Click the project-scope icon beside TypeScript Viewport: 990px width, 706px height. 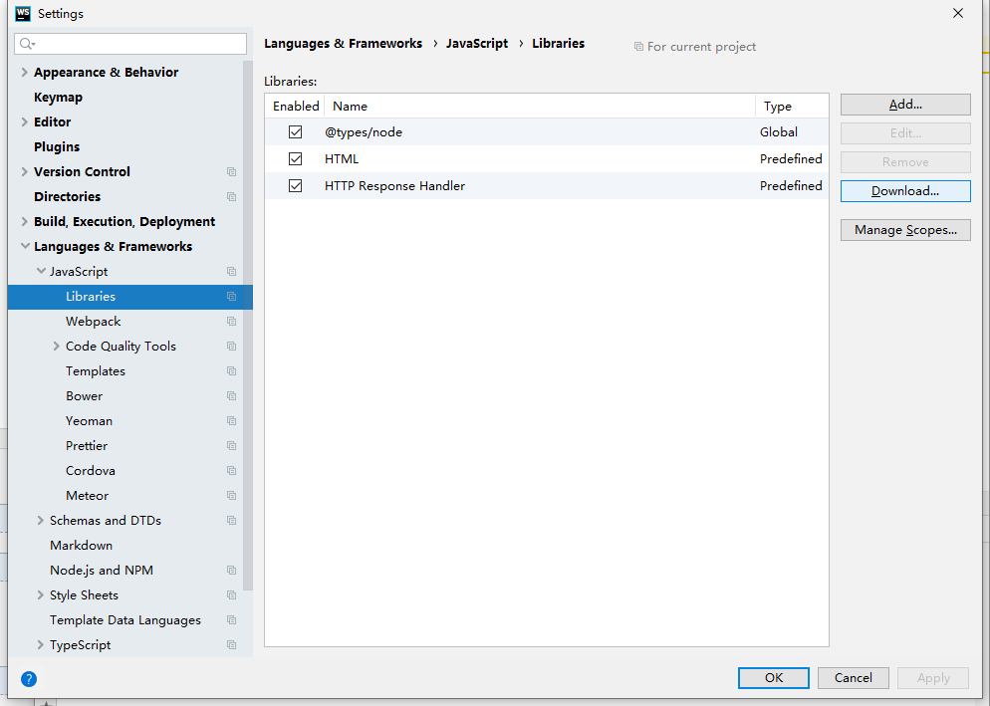pyautogui.click(x=232, y=645)
